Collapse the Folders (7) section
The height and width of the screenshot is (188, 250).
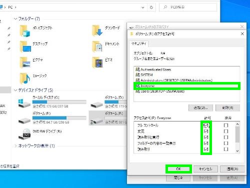[x=15, y=18]
